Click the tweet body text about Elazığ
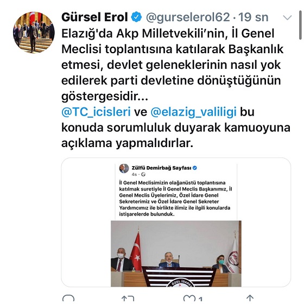The image size is (304, 304). tap(173, 65)
